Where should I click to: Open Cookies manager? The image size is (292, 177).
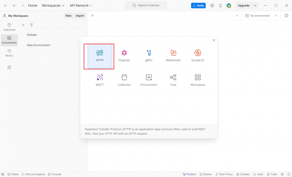(x=243, y=174)
